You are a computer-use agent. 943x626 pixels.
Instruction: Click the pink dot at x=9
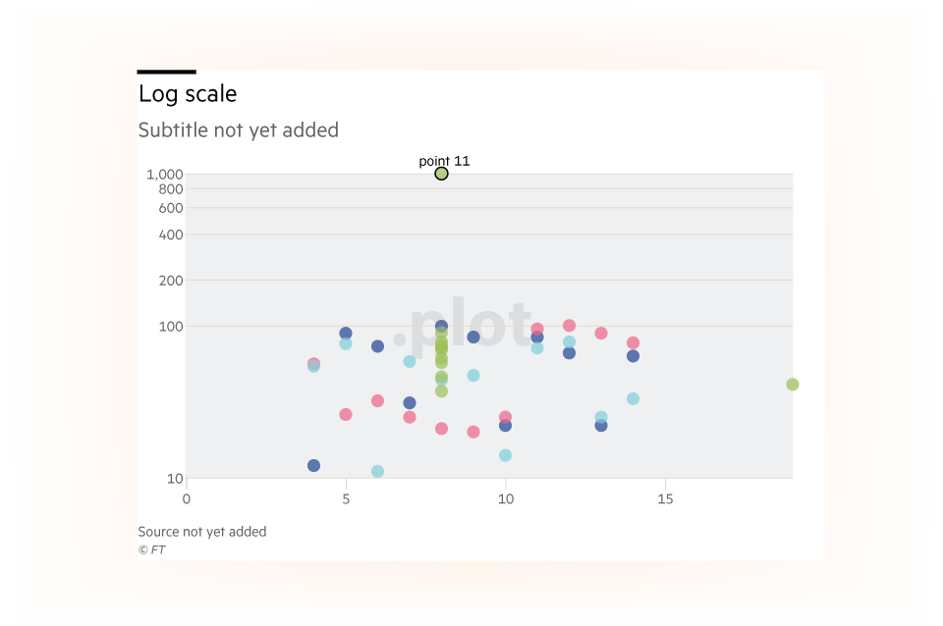pos(473,432)
